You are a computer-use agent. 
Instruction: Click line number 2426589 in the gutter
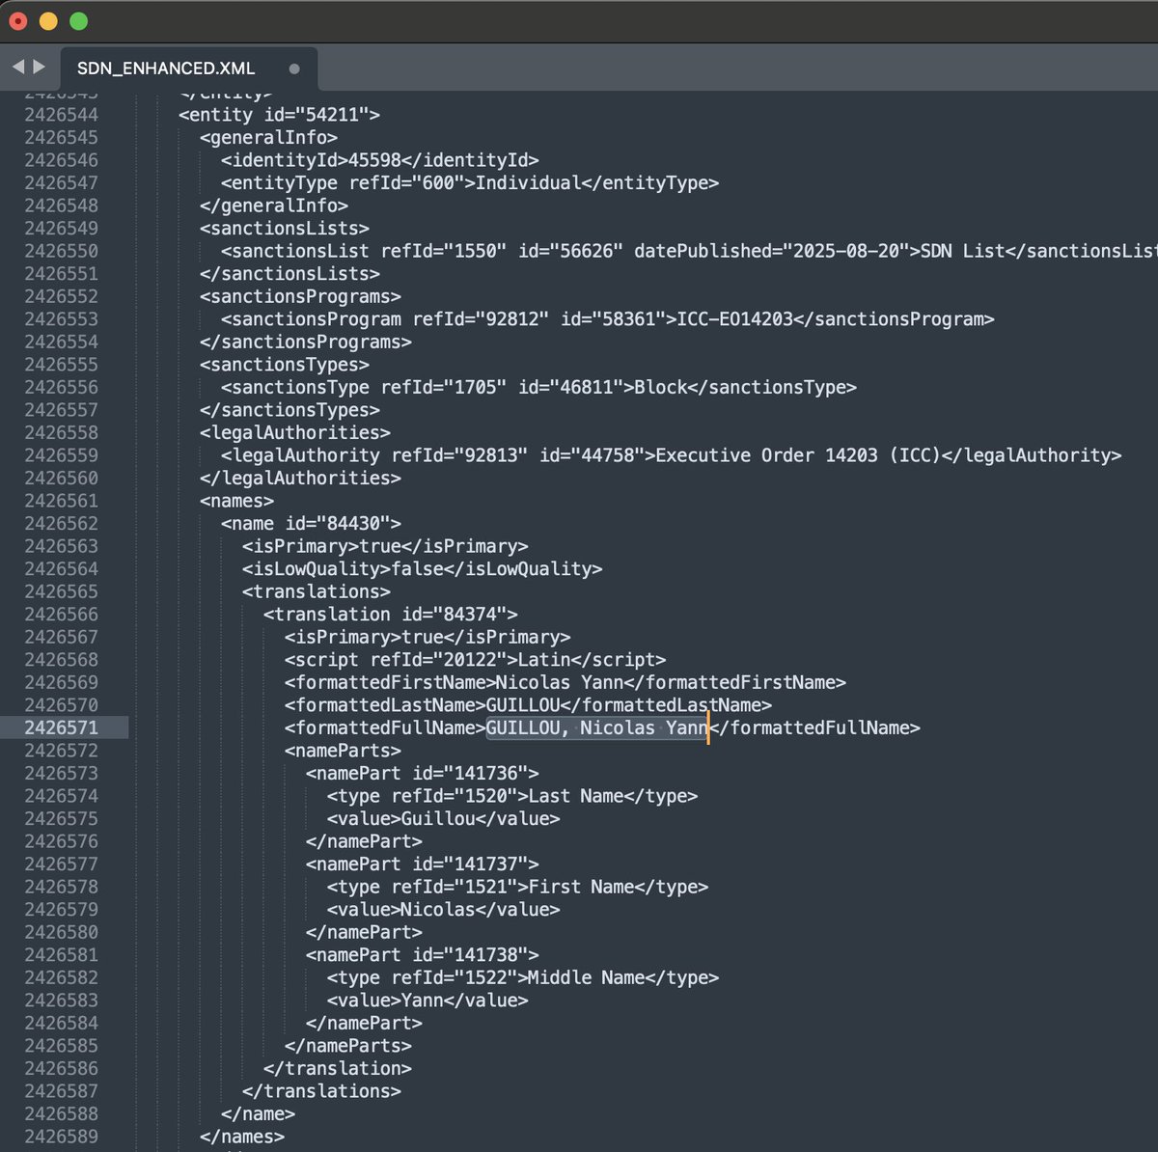tap(62, 1137)
